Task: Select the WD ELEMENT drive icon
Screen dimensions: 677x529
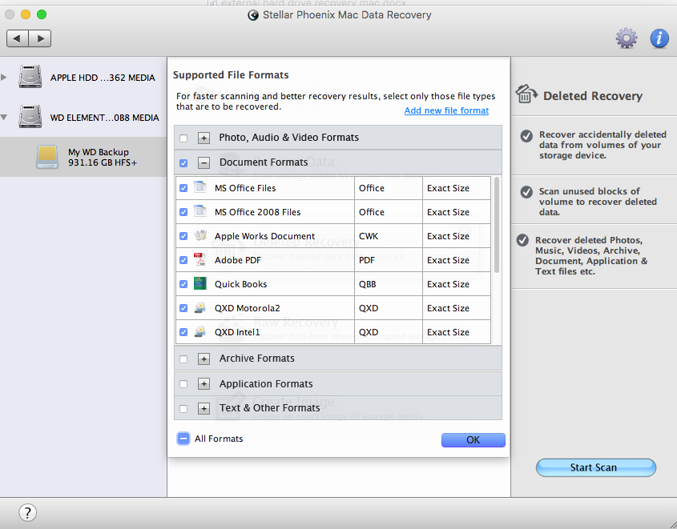Action: (30, 117)
